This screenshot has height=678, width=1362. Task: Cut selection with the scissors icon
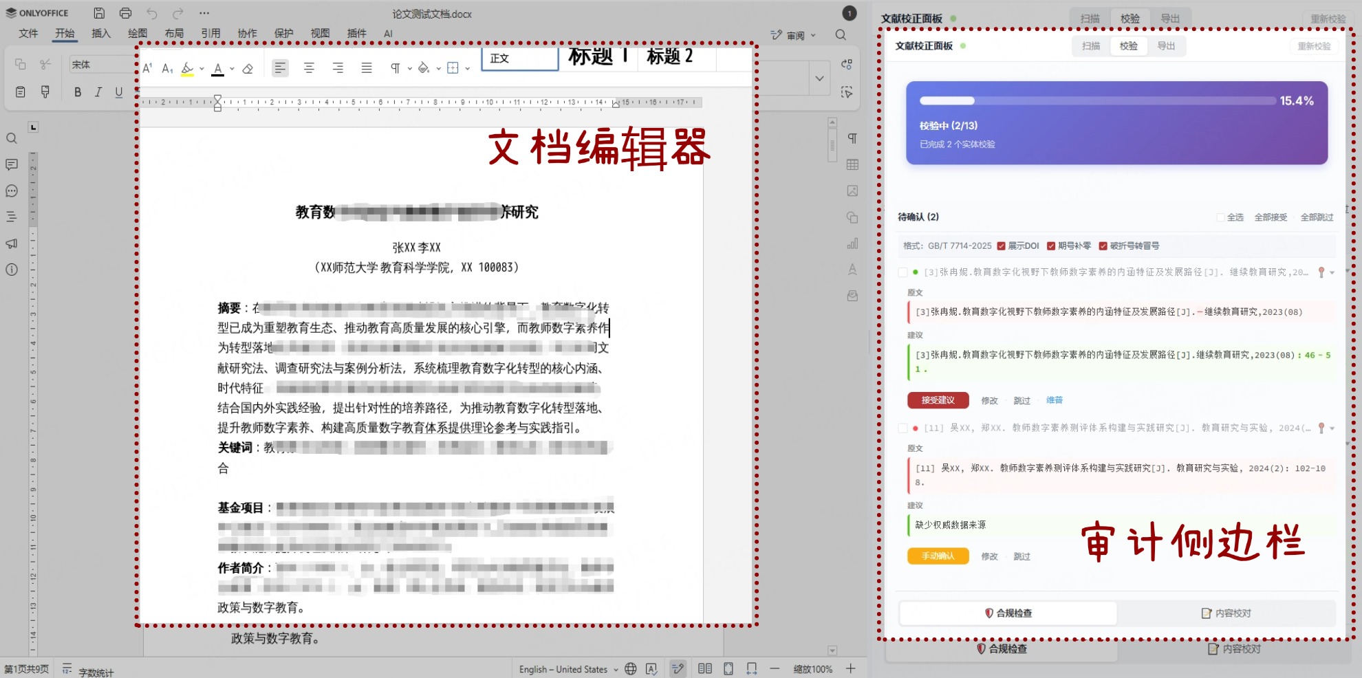coord(45,64)
